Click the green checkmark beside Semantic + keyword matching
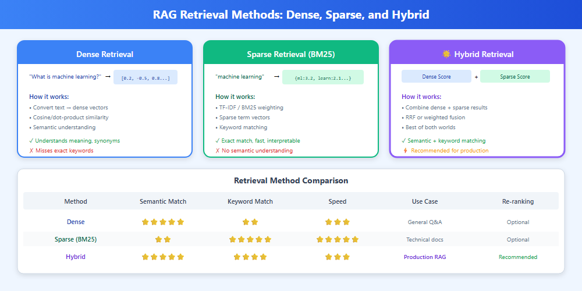This screenshot has width=582, height=291. (x=404, y=140)
